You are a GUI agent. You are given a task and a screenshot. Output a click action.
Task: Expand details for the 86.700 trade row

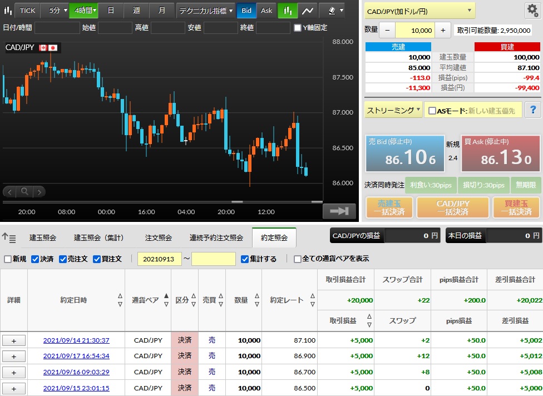[14, 373]
